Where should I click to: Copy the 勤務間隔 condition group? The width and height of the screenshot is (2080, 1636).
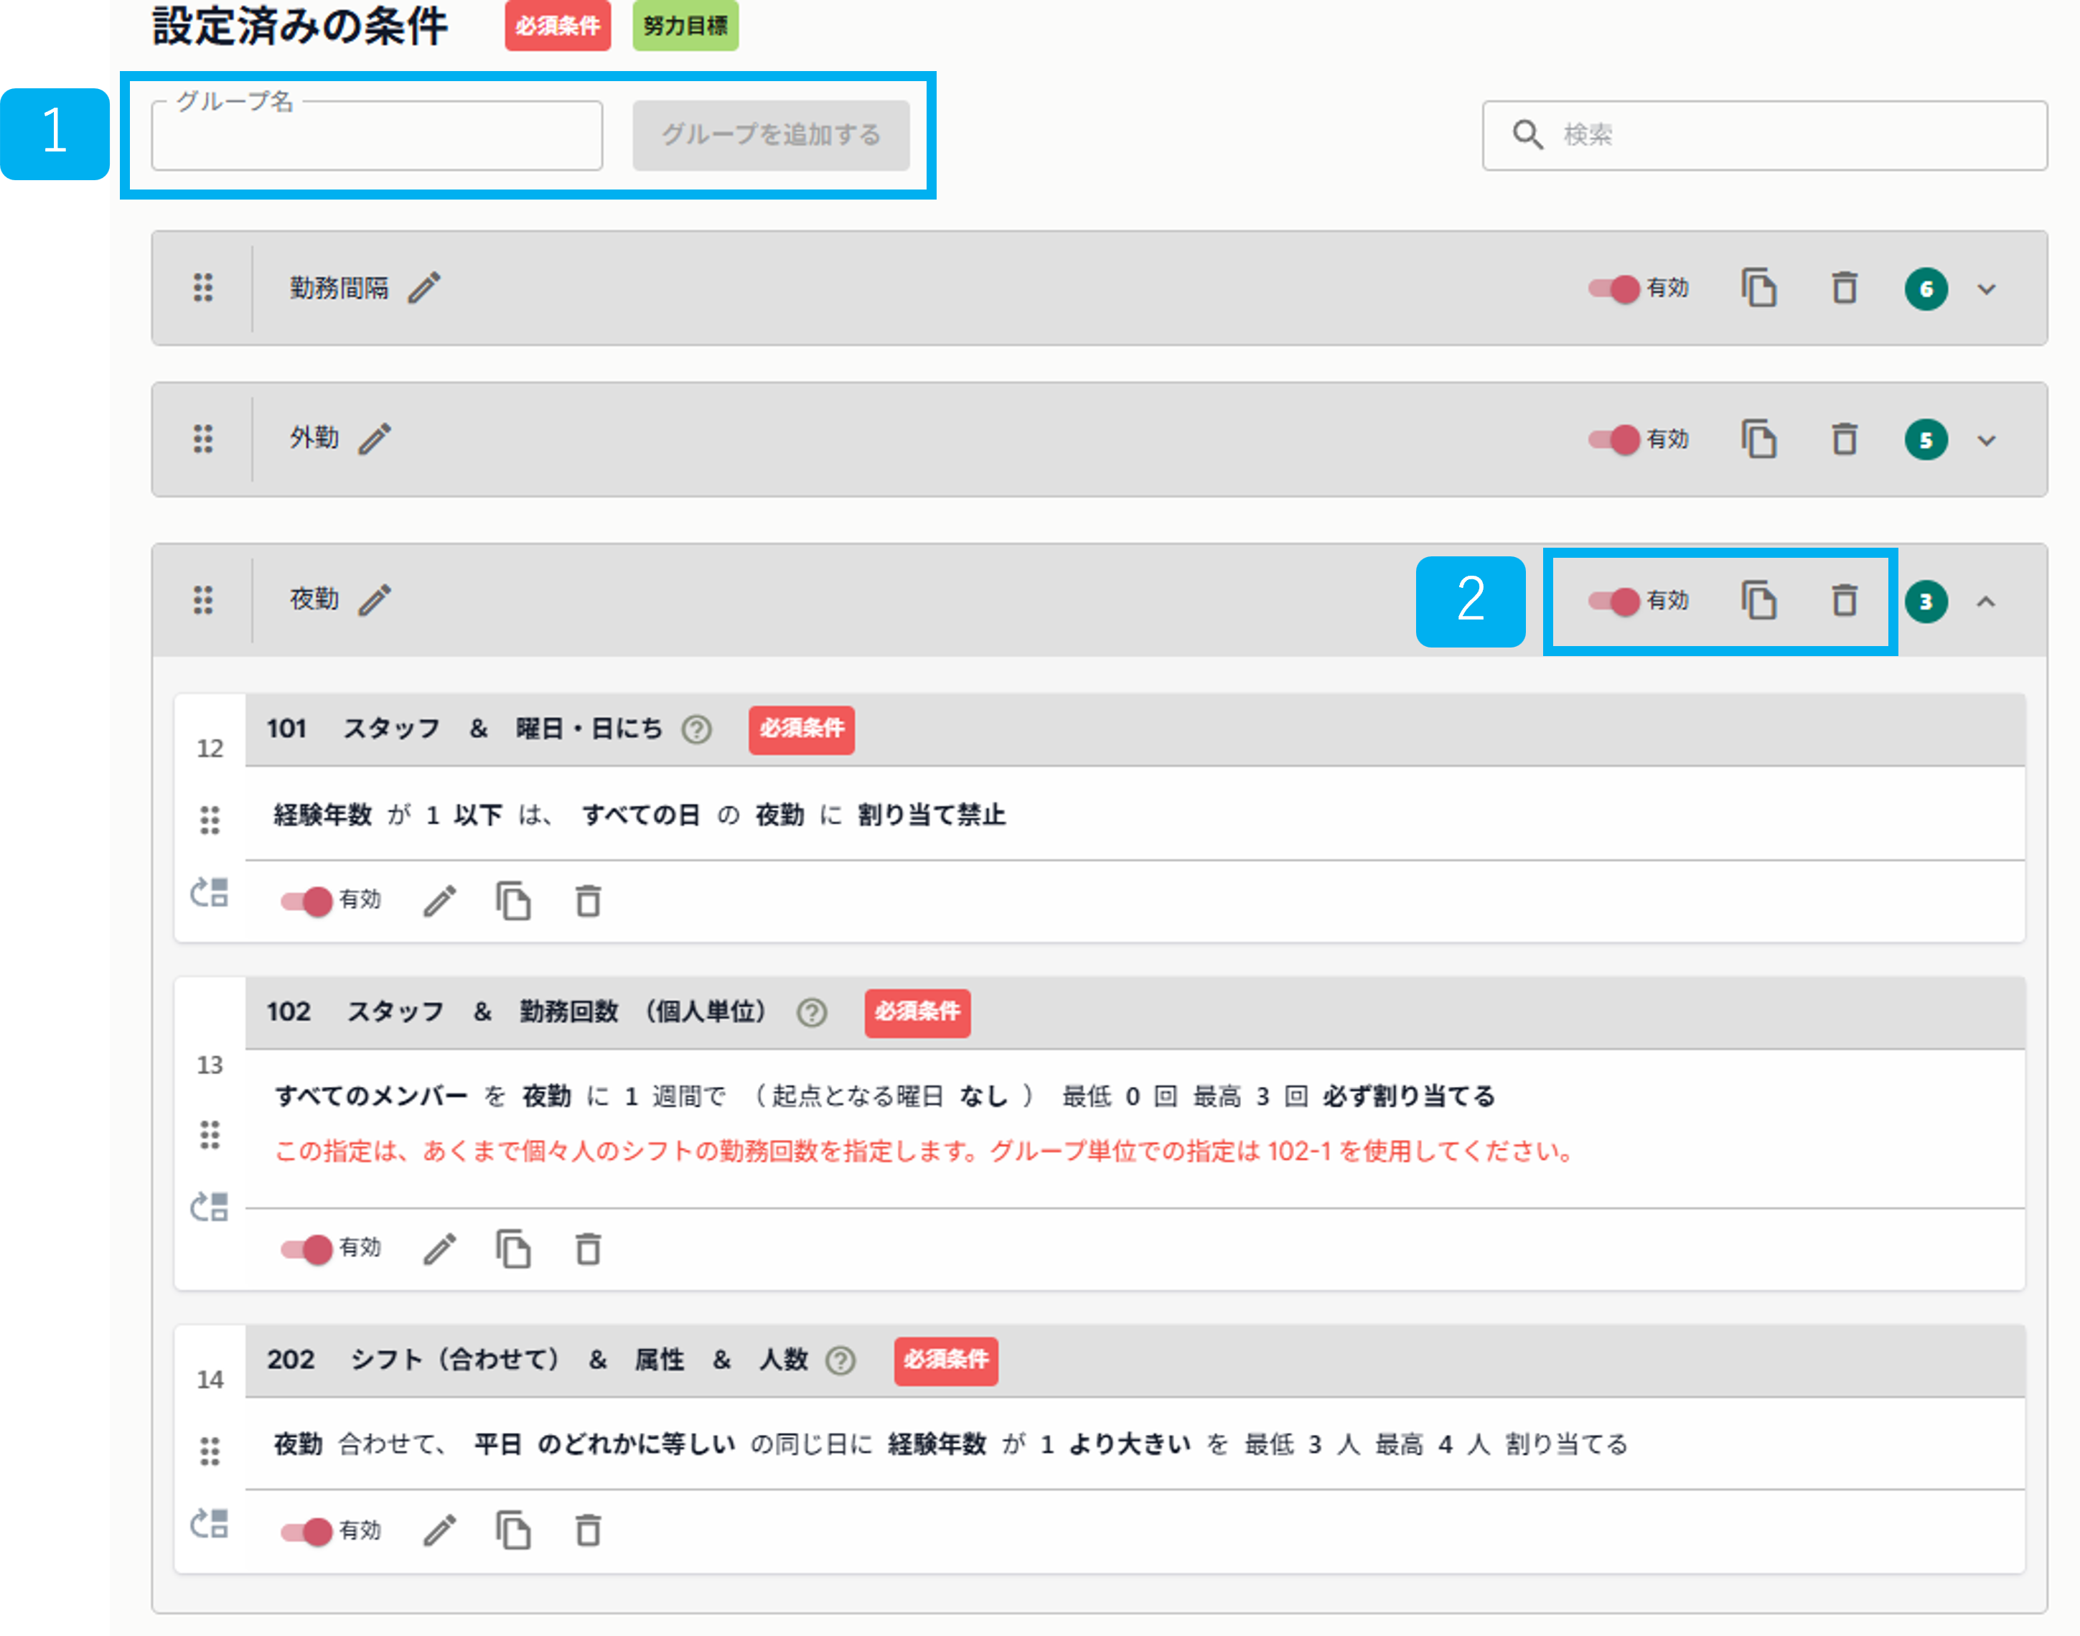coord(1760,289)
